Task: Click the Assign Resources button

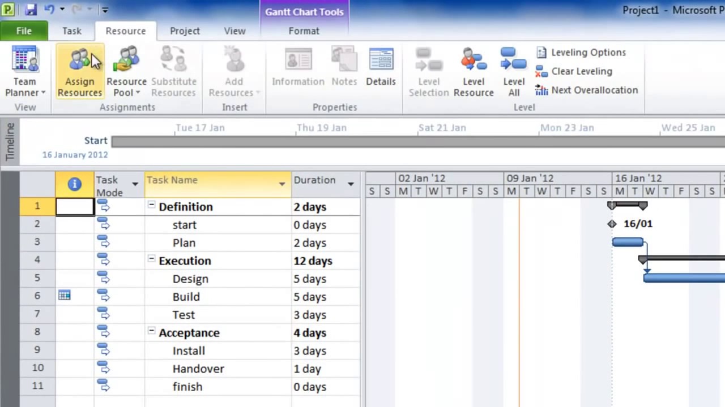Action: pyautogui.click(x=80, y=72)
